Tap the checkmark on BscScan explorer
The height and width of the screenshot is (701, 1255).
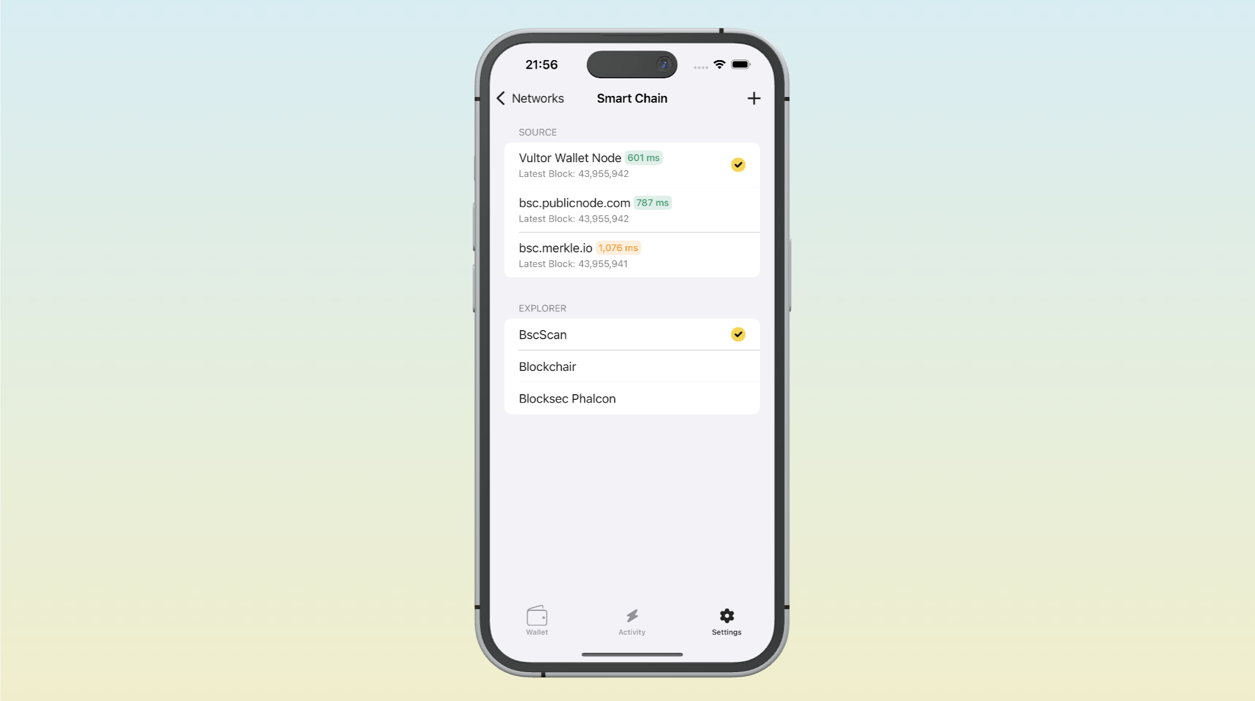pos(738,334)
